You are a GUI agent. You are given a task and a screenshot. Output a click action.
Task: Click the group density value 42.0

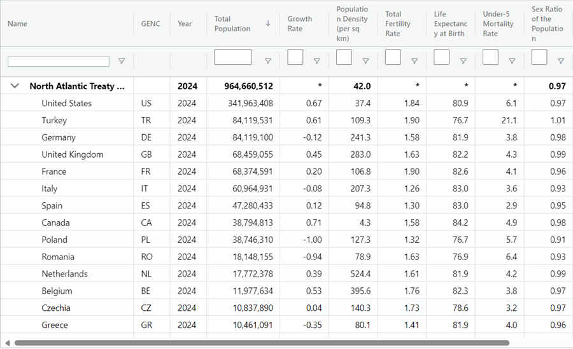362,86
